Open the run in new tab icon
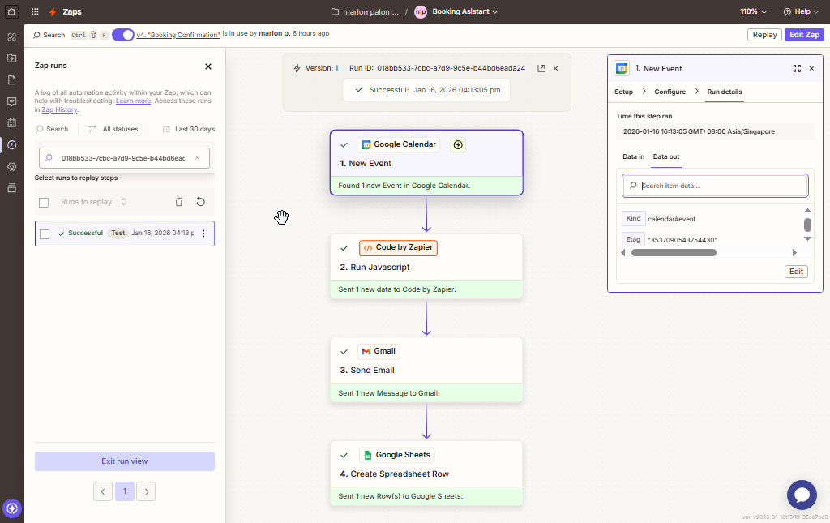Screen dimensions: 830x523 (x=541, y=68)
